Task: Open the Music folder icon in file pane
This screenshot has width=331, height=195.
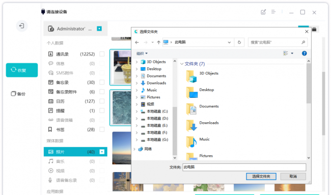Action: [x=191, y=142]
